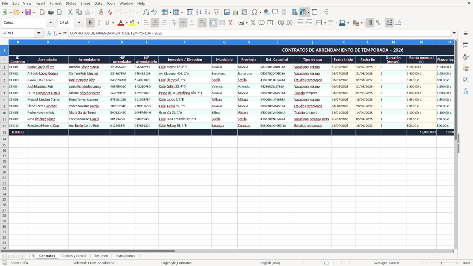Open the Function Wizard fx
Viewport: 473px width, 266px height.
(x=49, y=33)
